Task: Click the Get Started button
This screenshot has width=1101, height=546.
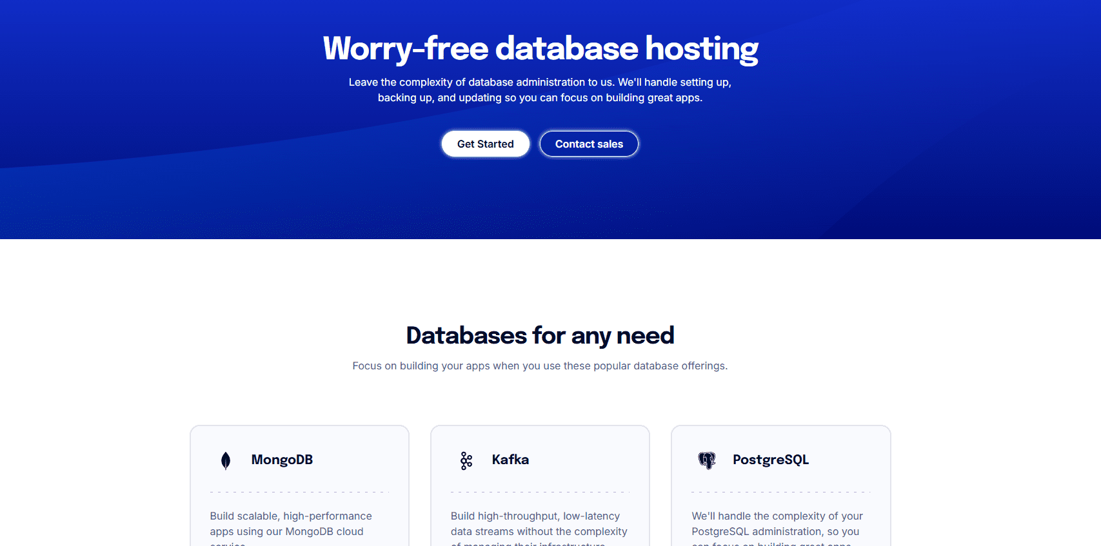Action: pos(486,144)
